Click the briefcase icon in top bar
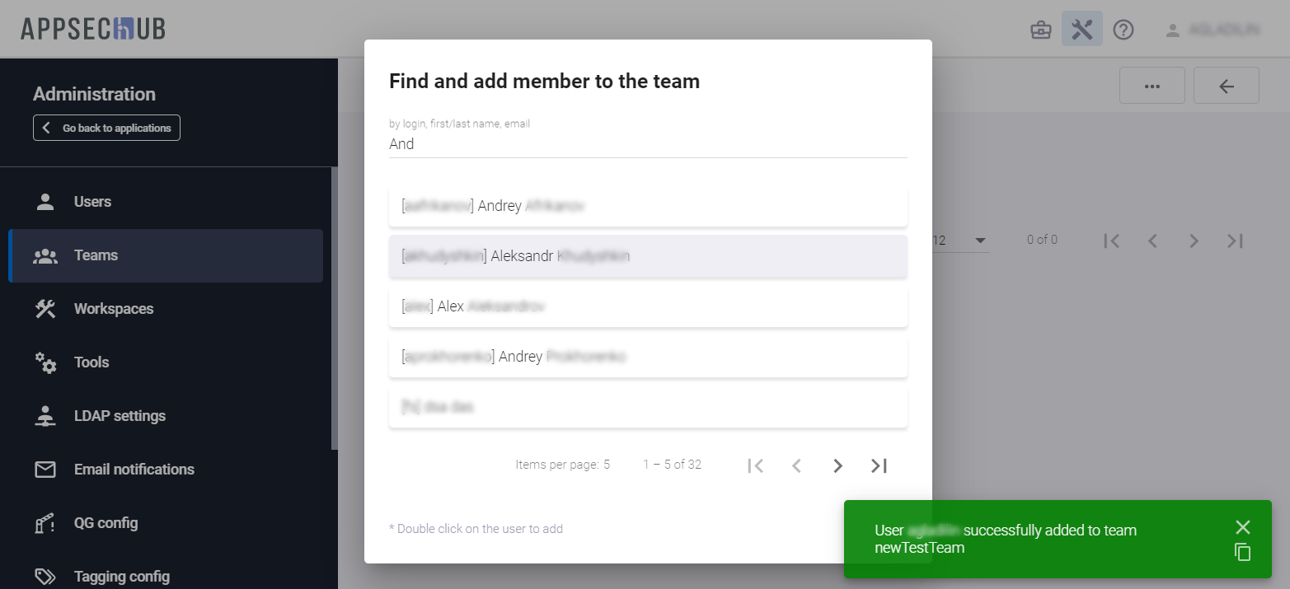1290x589 pixels. [x=1041, y=30]
